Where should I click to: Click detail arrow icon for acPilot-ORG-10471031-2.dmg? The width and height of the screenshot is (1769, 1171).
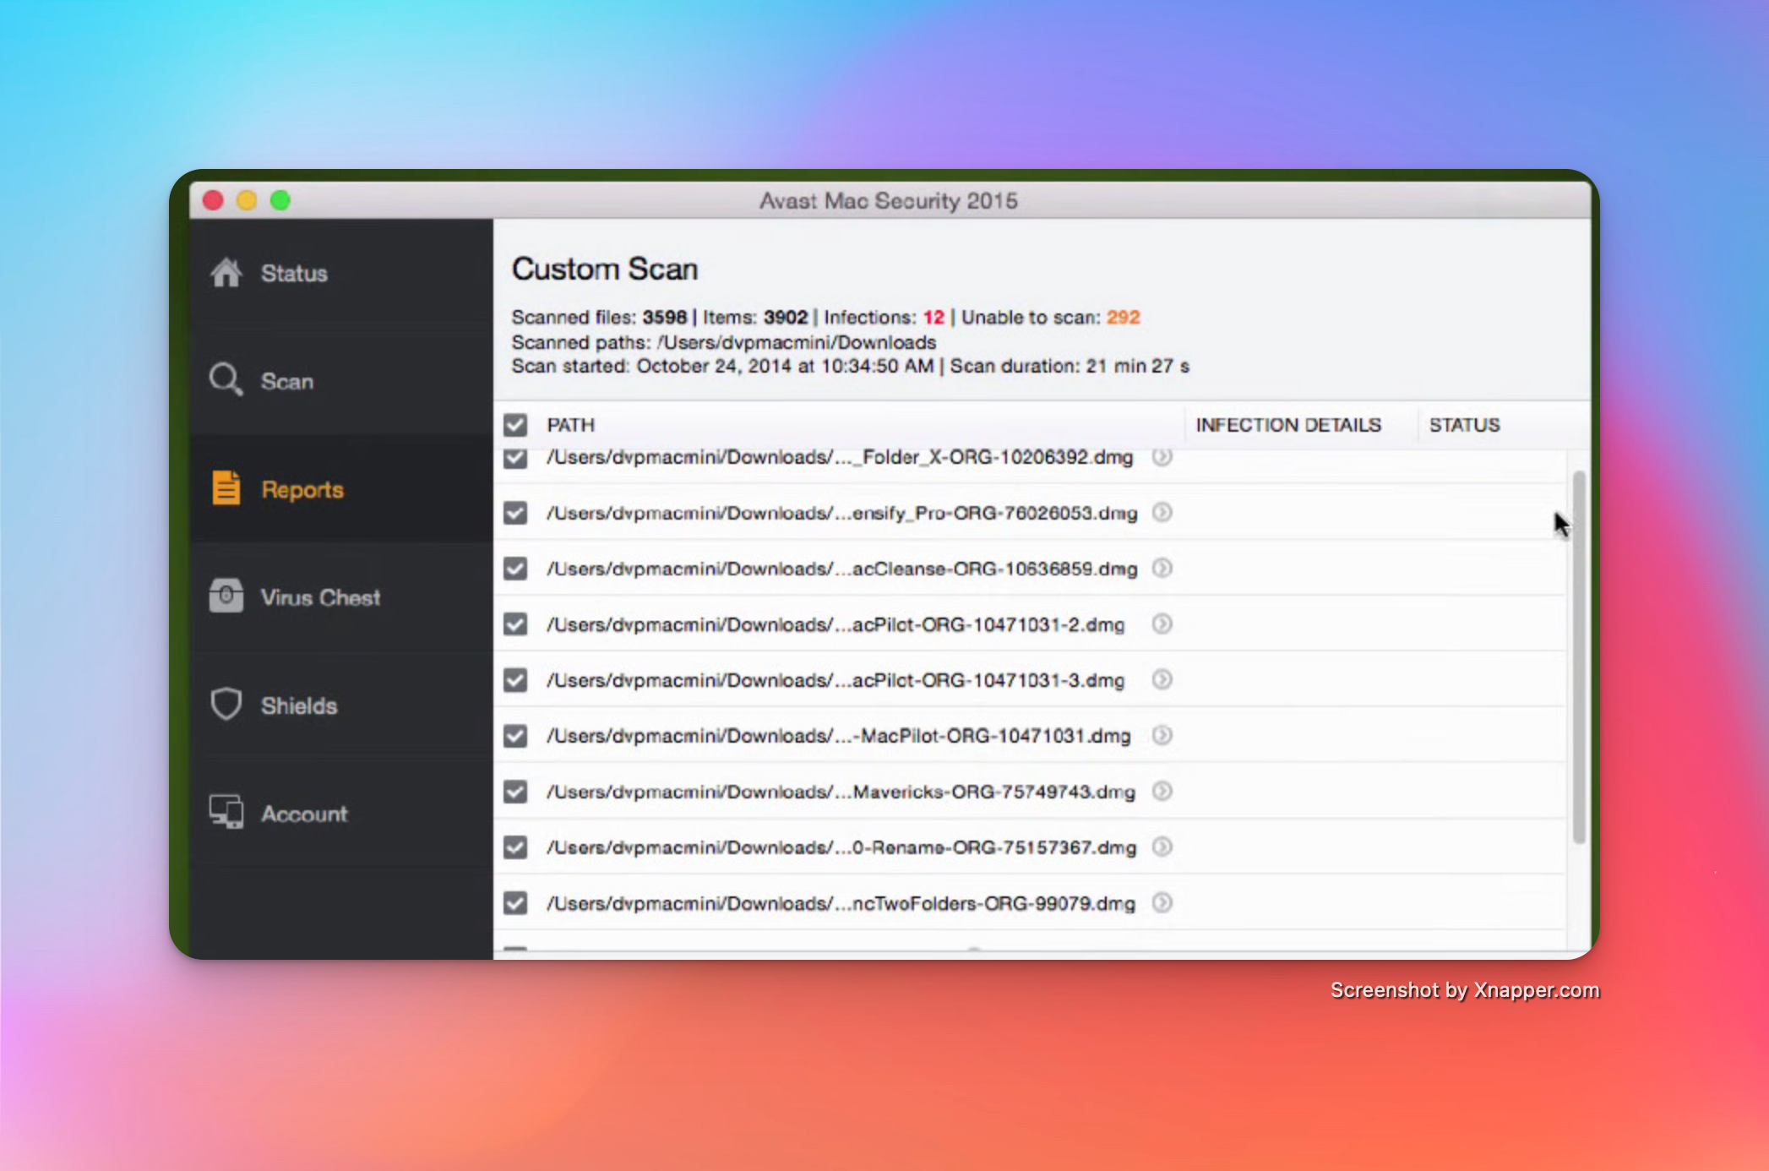1162,624
